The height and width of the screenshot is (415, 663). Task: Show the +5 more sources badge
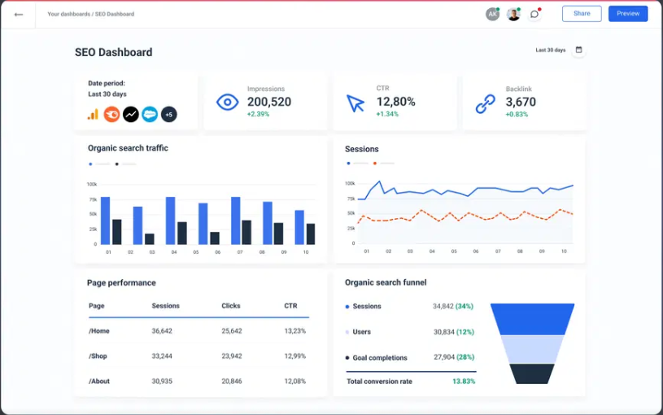168,114
